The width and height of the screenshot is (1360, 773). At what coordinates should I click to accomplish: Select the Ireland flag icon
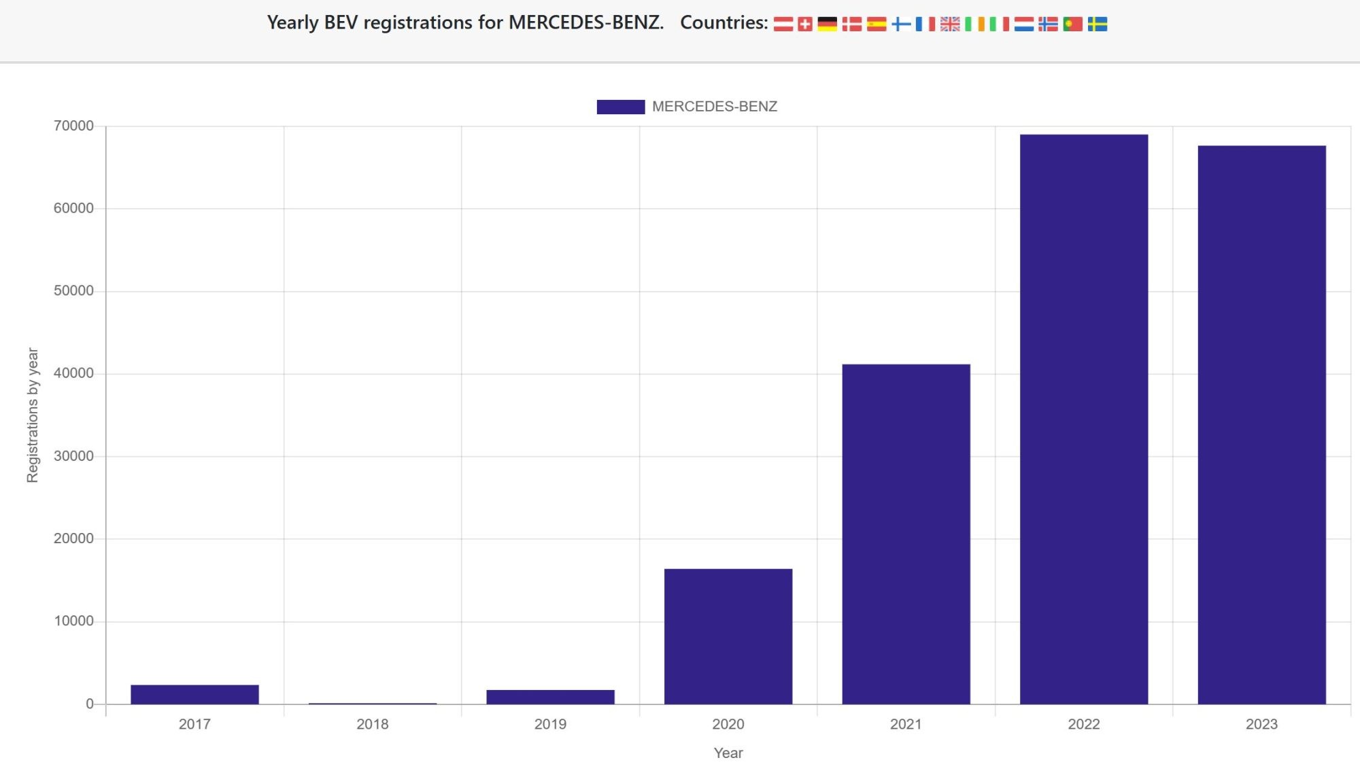(x=974, y=24)
